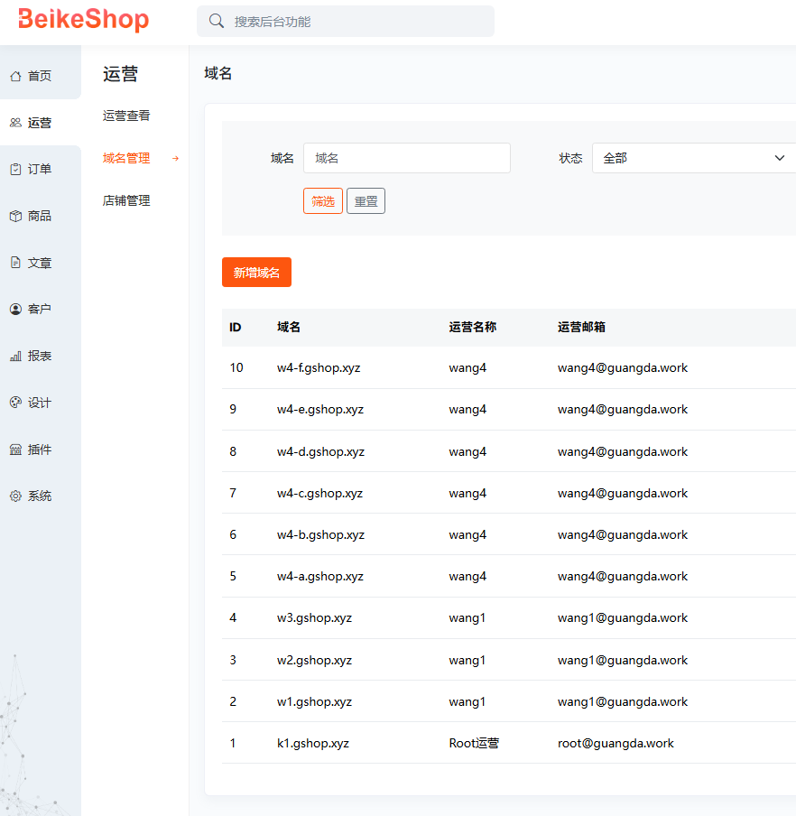This screenshot has height=816, width=796.
Task: Click the plugins icon in sidebar
Action: point(15,450)
